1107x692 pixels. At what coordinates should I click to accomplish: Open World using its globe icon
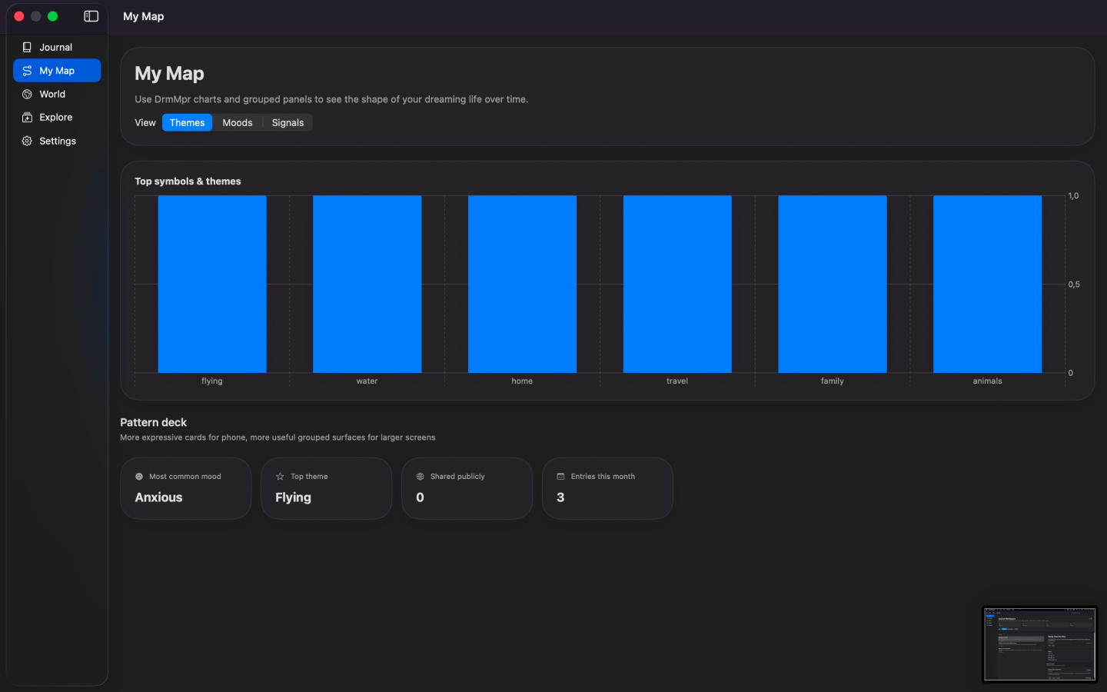(27, 94)
